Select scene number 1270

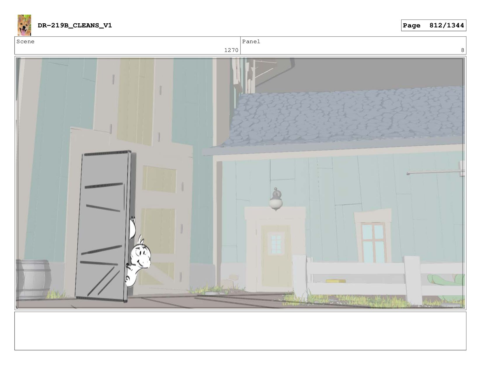tap(231, 50)
